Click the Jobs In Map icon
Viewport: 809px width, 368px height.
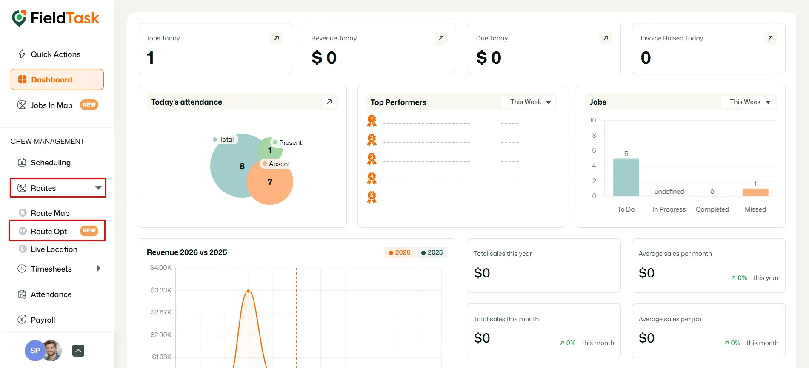pos(22,105)
